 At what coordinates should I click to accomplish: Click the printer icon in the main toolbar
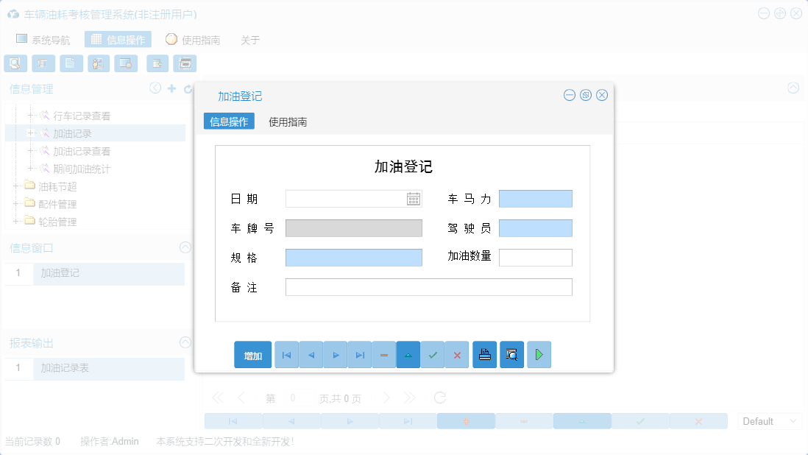pos(185,63)
